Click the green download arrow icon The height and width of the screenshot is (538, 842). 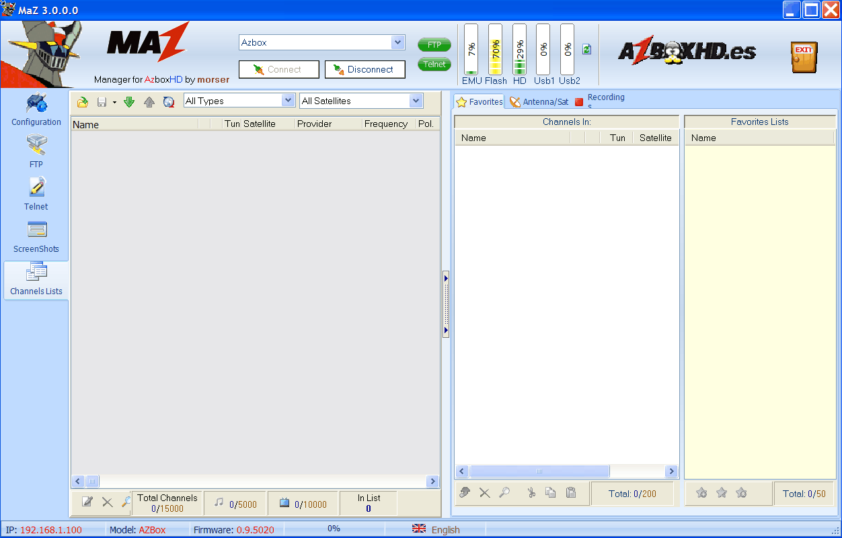[129, 102]
